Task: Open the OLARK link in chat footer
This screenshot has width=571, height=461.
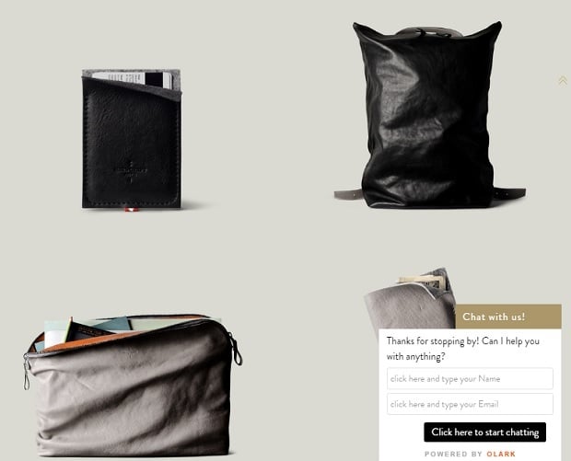Action: pyautogui.click(x=501, y=454)
